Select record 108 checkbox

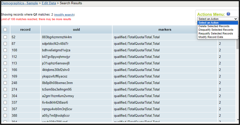(x=5, y=50)
